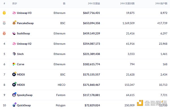Viewport: 170px width, 109px height.
Task: Click the 1inch horse logo icon
Action: 14,54
